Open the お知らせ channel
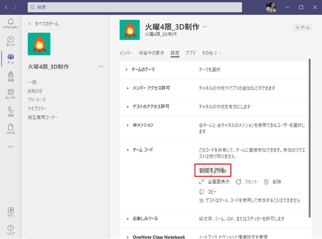The image size is (322, 239). tap(35, 91)
